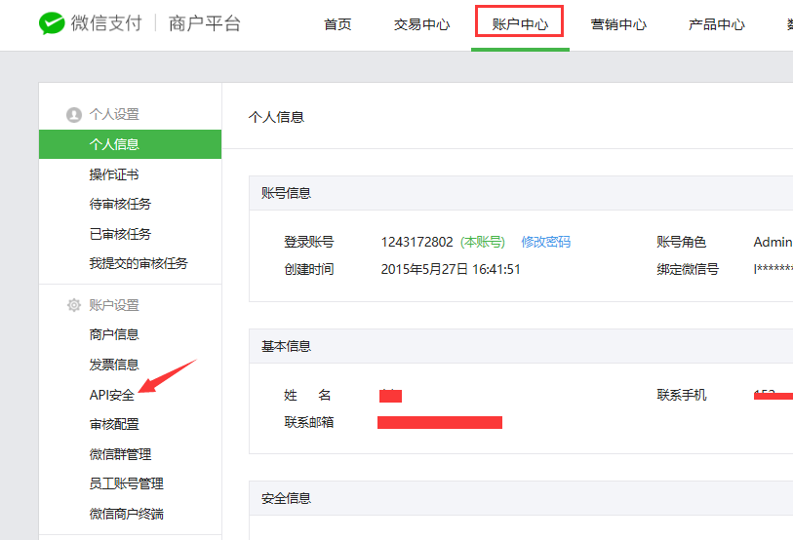The height and width of the screenshot is (540, 793).
Task: Click the WeChat Pay logo icon
Action: [x=52, y=23]
